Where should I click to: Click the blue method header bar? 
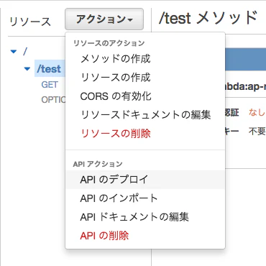coord(245,59)
